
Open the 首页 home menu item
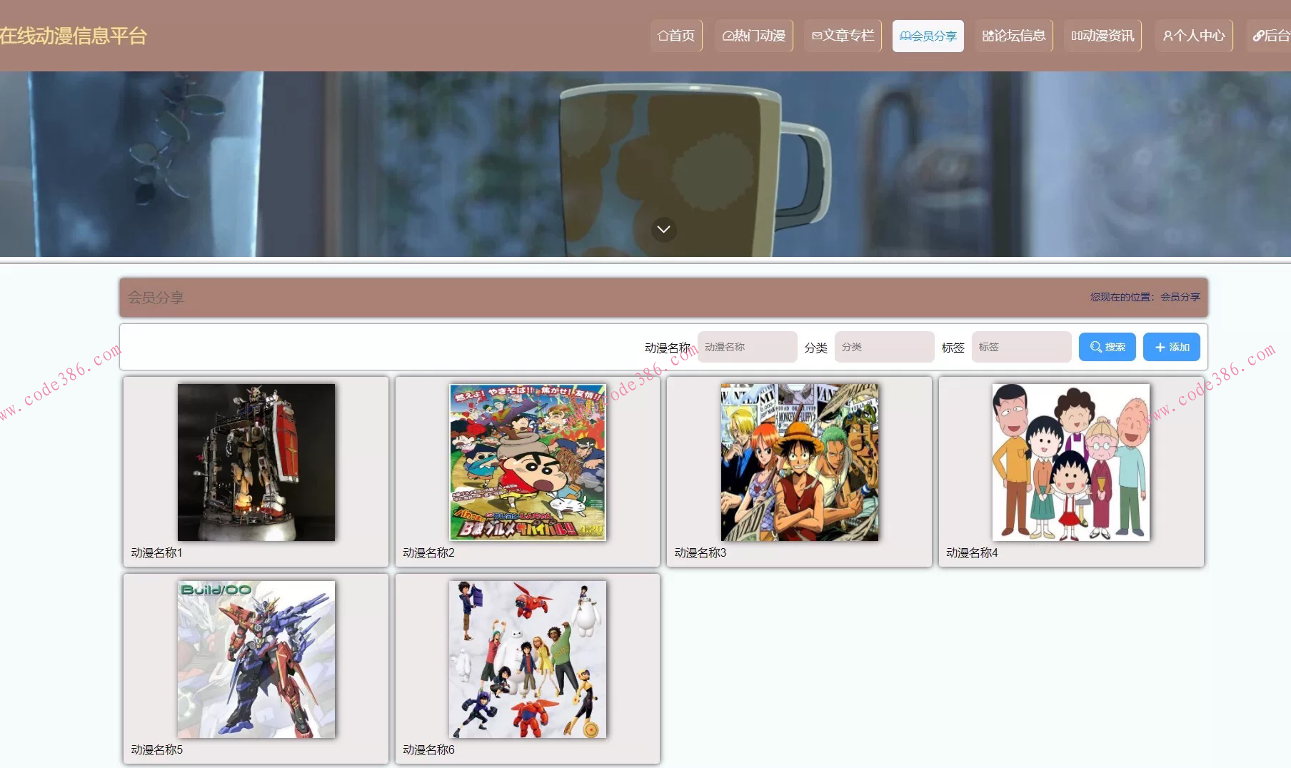click(x=676, y=36)
